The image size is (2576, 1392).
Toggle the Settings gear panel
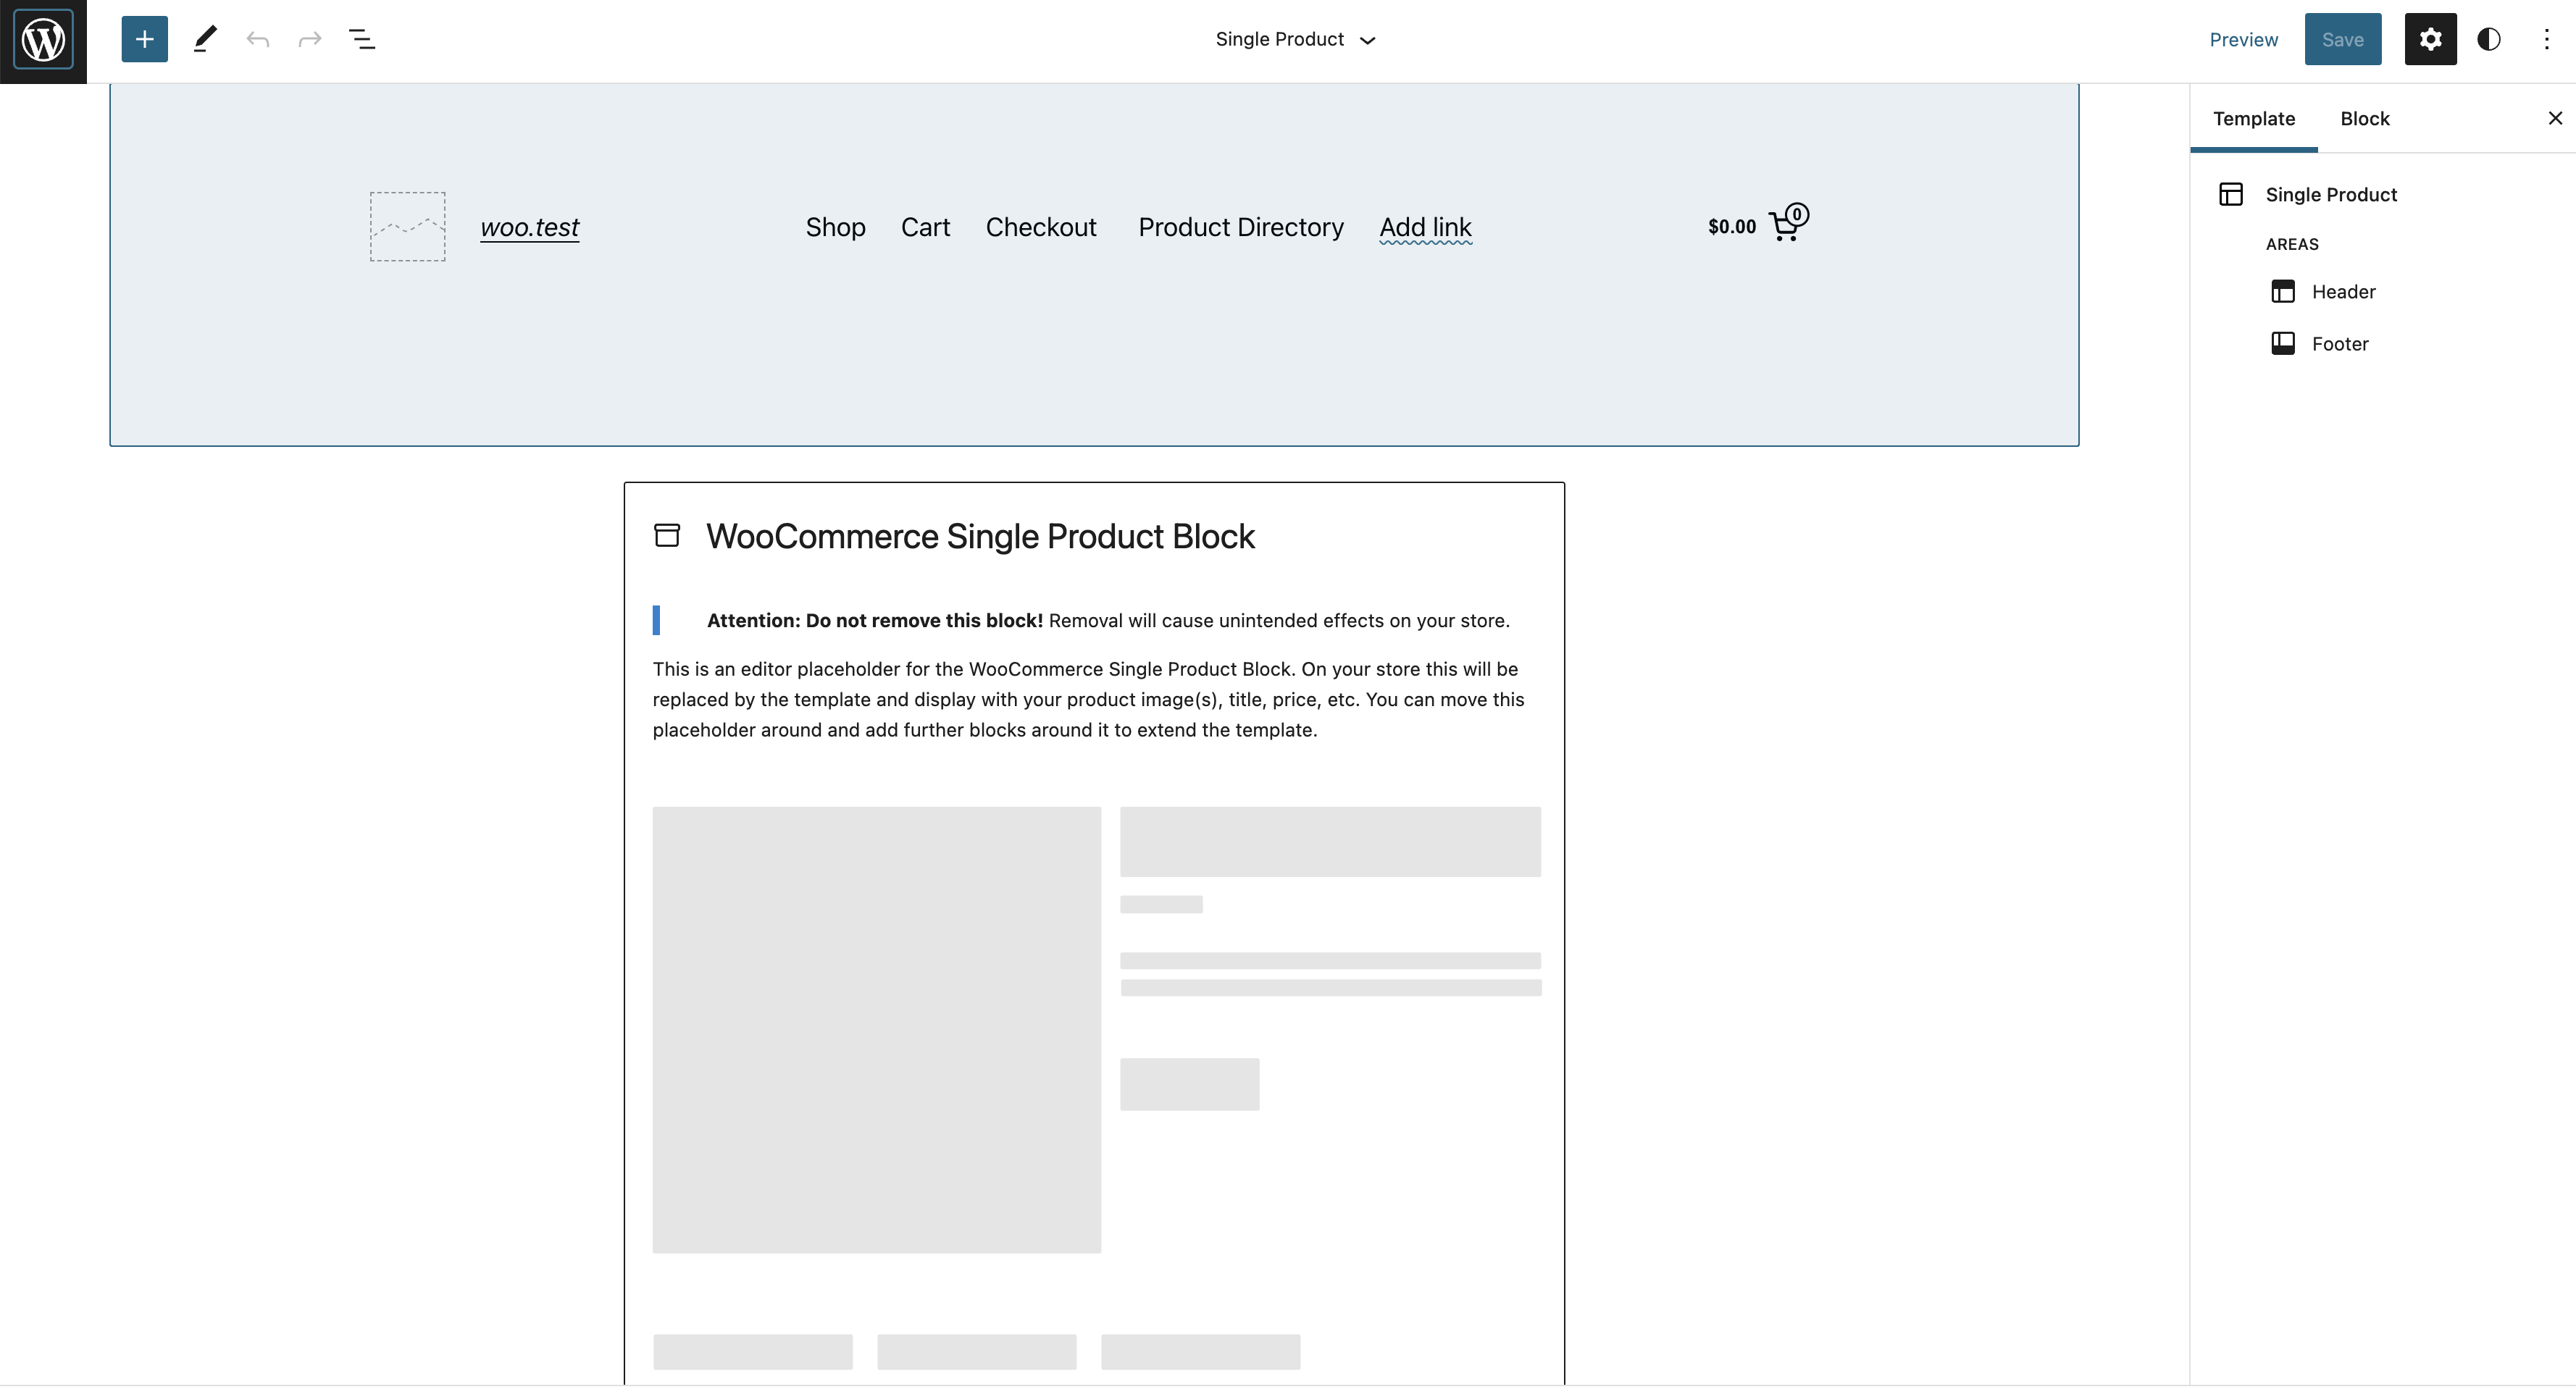pos(2430,39)
